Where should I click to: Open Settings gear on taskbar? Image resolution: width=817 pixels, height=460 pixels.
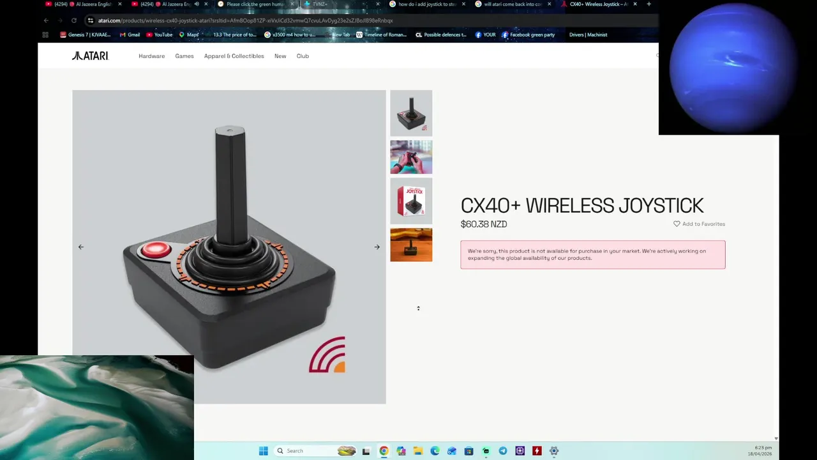coord(554,451)
